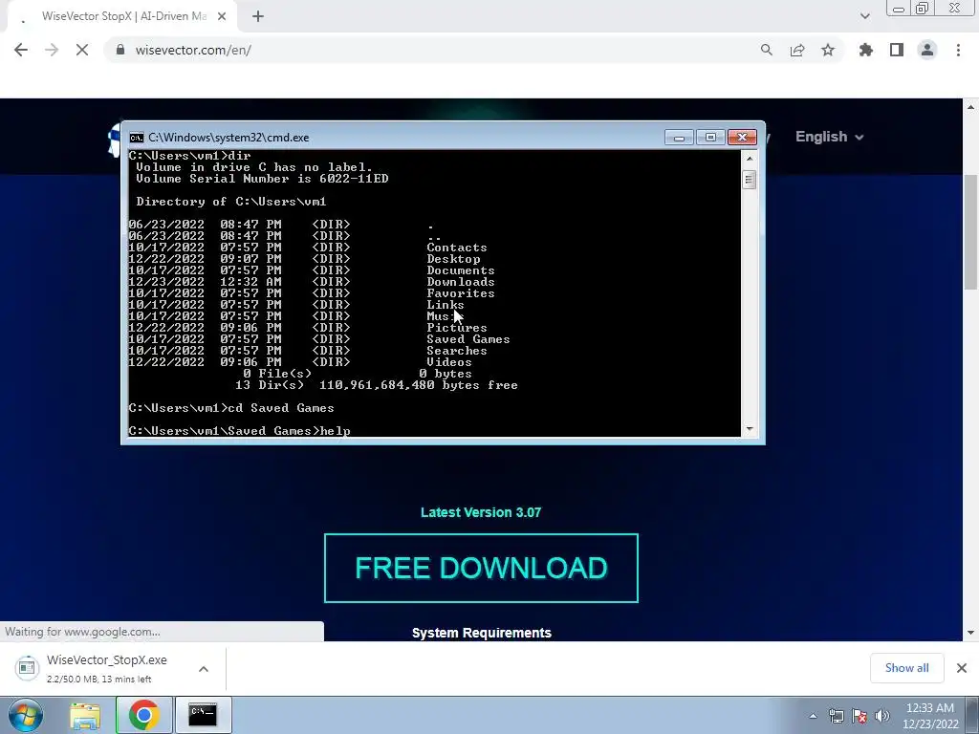Click the Show Desktop strip
The height and width of the screenshot is (734, 979).
point(973,715)
